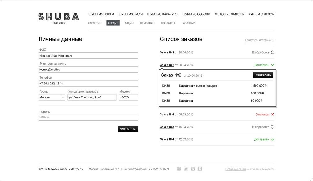Focus the Телефон input field
Screen dimensions: 313x181
click(88, 84)
